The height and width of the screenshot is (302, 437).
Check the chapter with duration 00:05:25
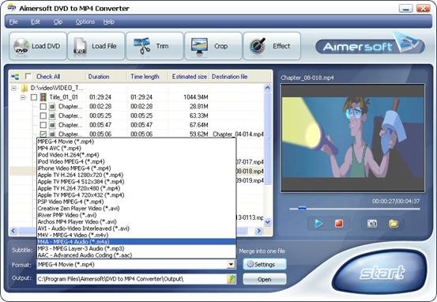pyautogui.click(x=43, y=115)
